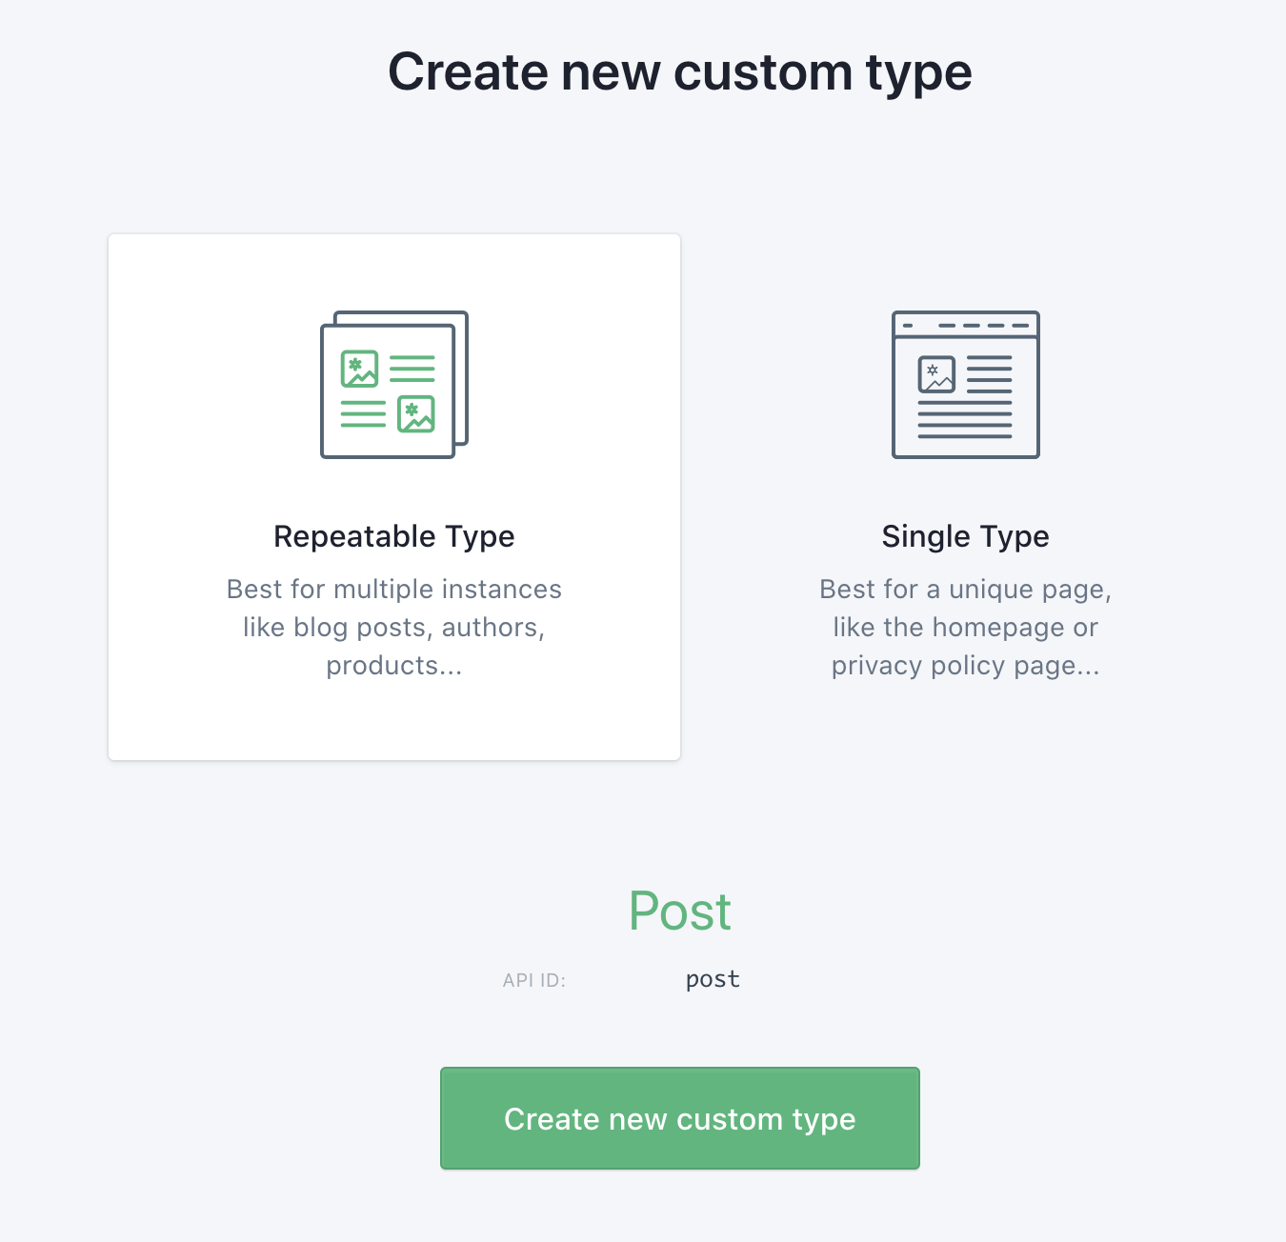
Task: Click the dashed tab strip atop the Single Type icon
Action: tap(965, 324)
